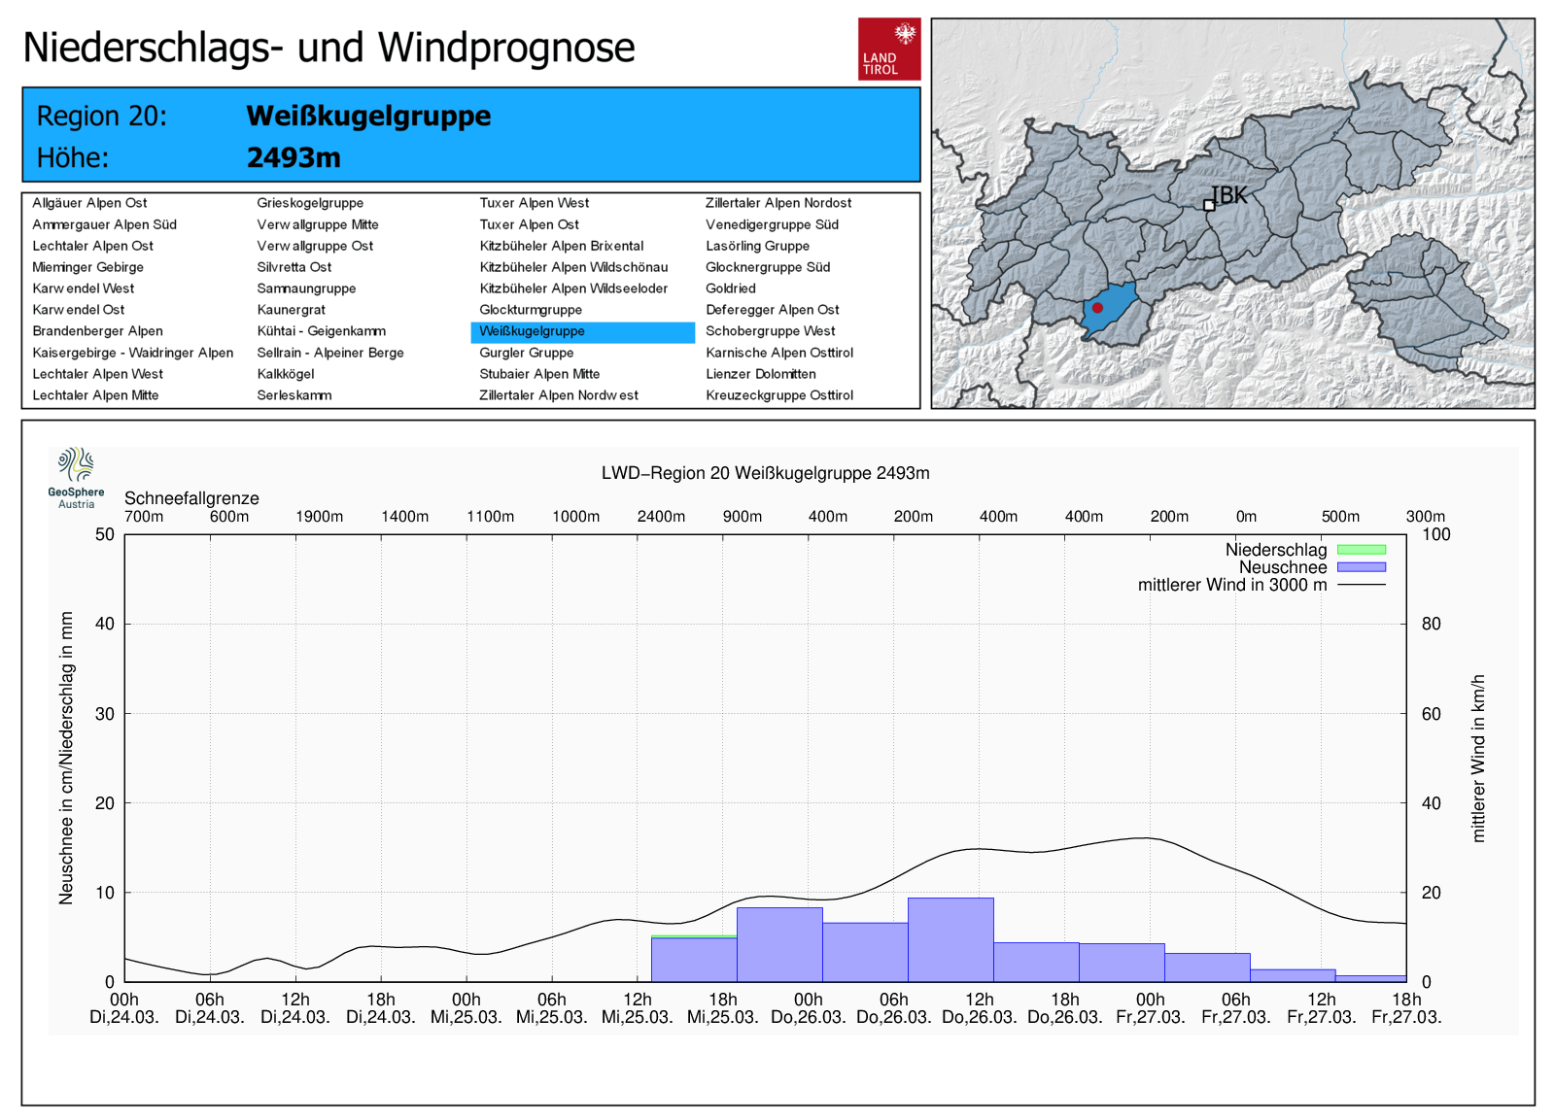
Task: Open Kreuzeckgruppe Osttirol forecast
Action: [x=779, y=395]
